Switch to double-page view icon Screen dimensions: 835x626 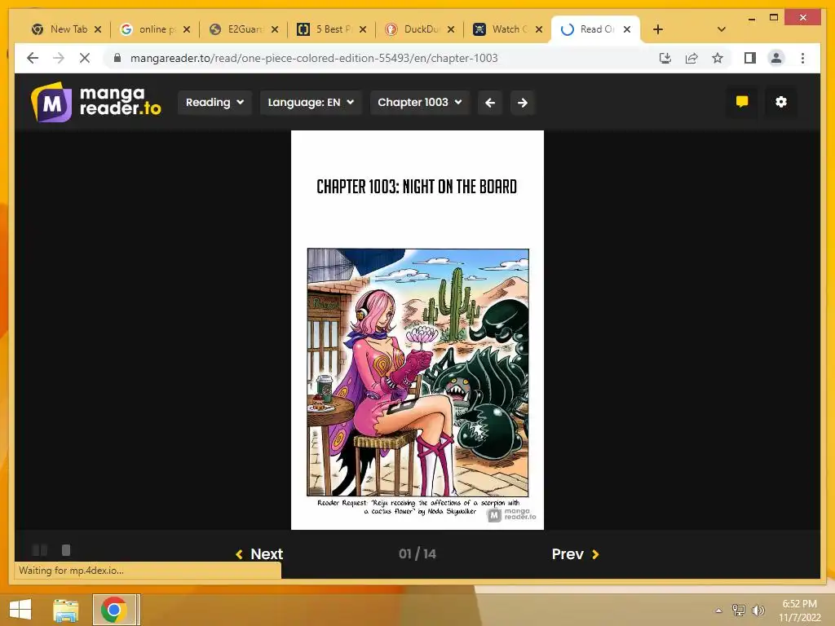pyautogui.click(x=40, y=550)
